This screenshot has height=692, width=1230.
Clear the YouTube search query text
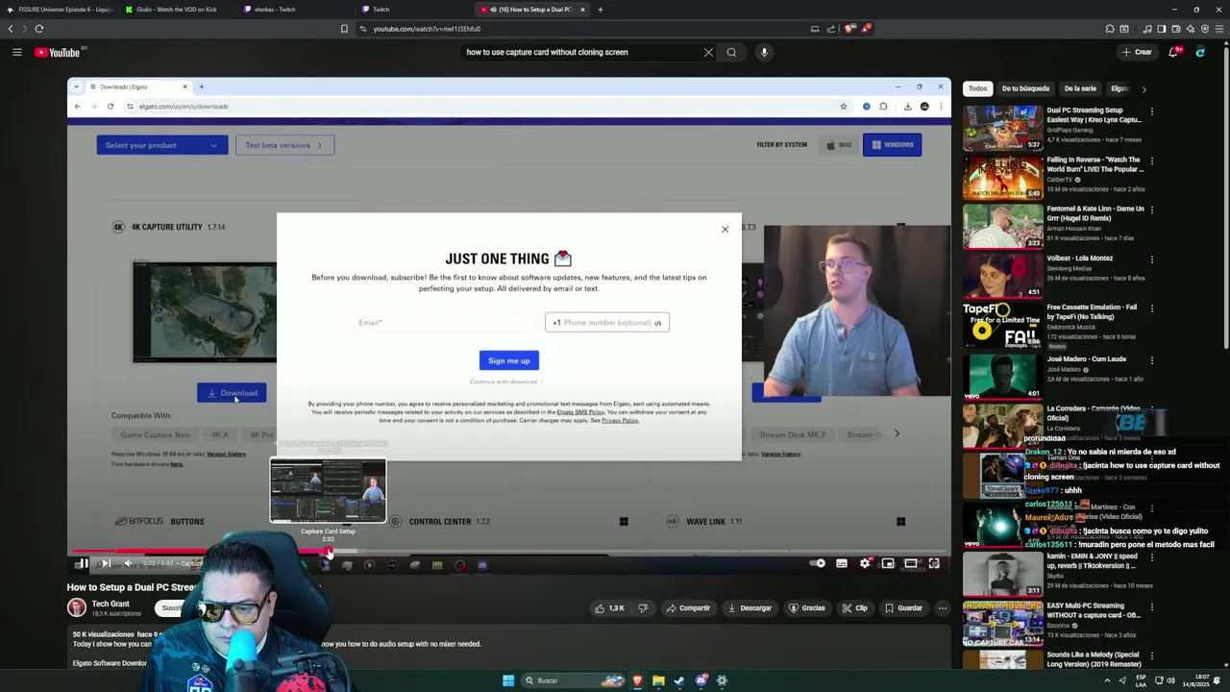708,52
